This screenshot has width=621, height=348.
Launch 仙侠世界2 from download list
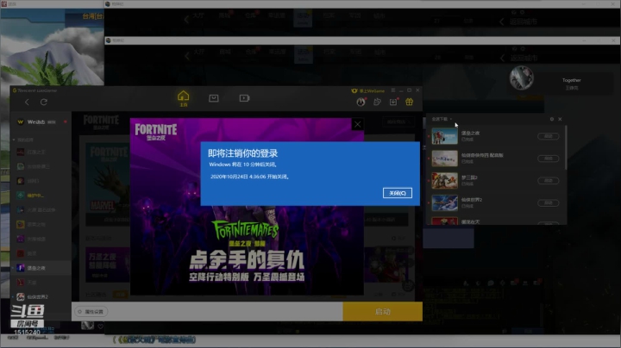pyautogui.click(x=549, y=202)
